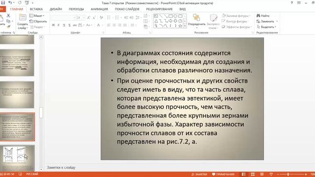
Task: Toggle italic К formatting
Action: [59, 25]
